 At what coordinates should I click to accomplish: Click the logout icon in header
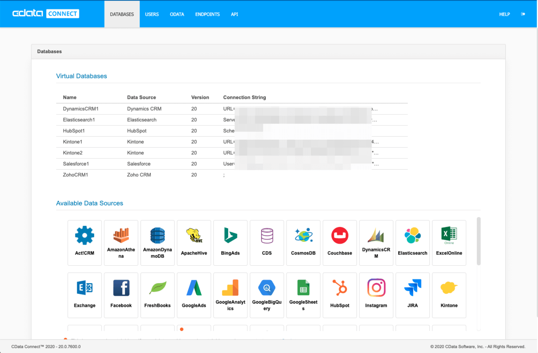[523, 14]
